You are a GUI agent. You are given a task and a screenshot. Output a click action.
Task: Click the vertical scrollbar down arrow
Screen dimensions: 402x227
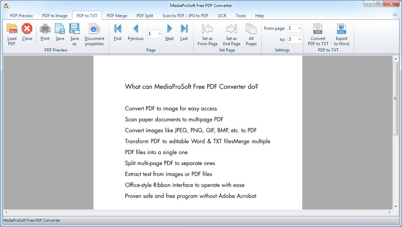pos(396,206)
